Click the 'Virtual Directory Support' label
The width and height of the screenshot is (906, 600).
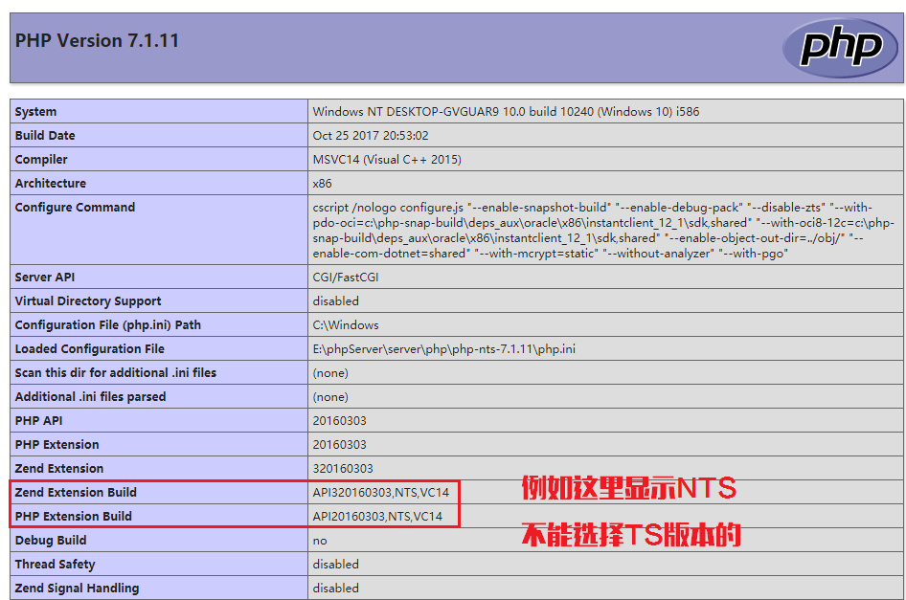click(x=88, y=300)
